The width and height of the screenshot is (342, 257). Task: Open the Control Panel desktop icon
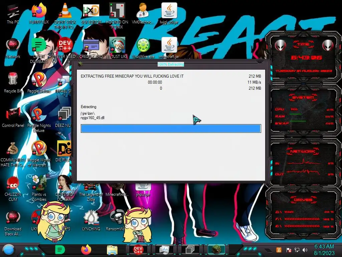pos(13,117)
